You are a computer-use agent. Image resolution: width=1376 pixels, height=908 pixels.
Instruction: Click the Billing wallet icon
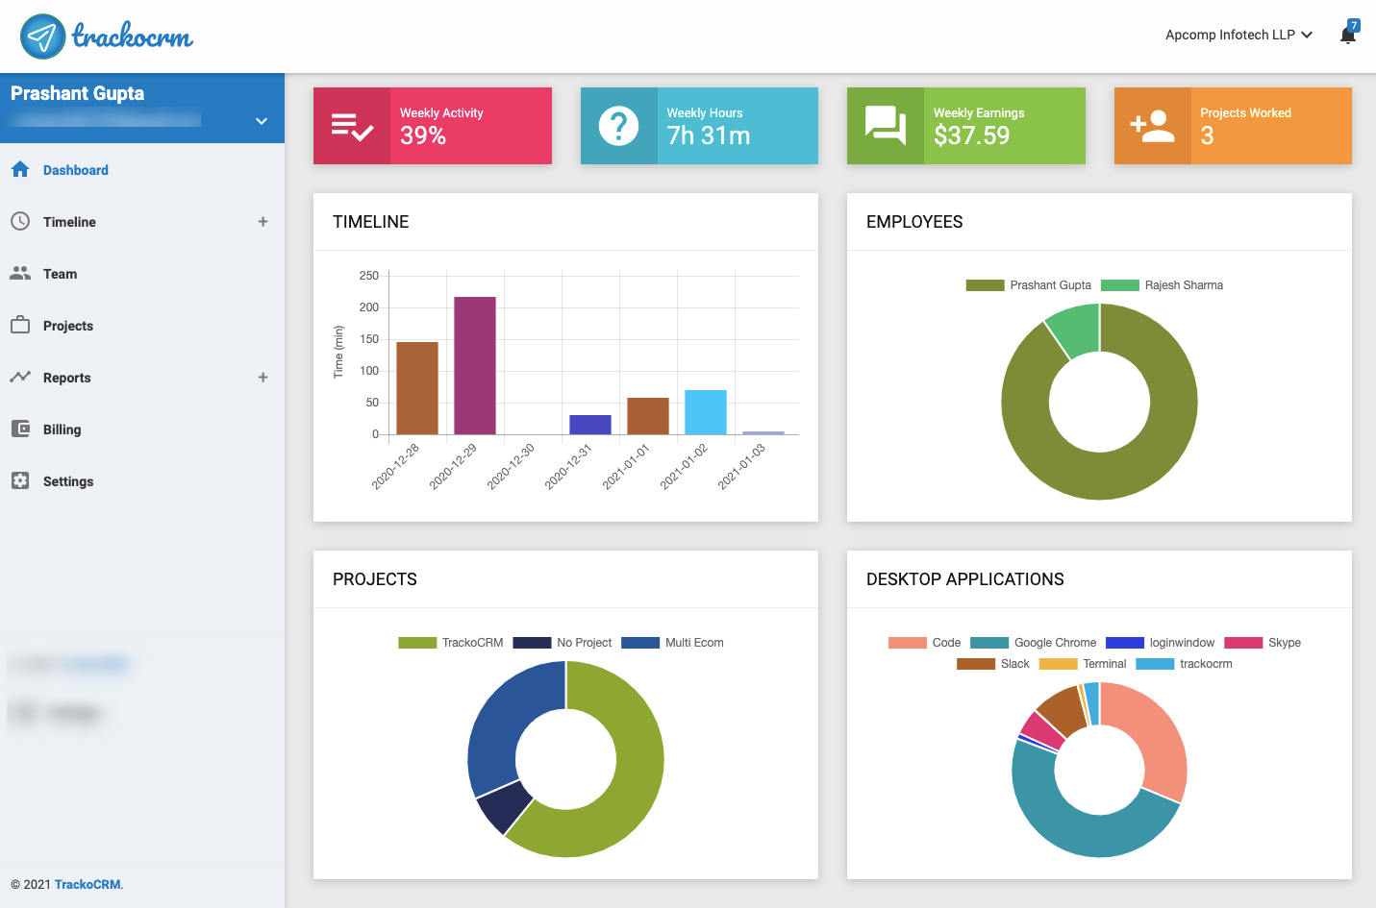[x=20, y=429]
